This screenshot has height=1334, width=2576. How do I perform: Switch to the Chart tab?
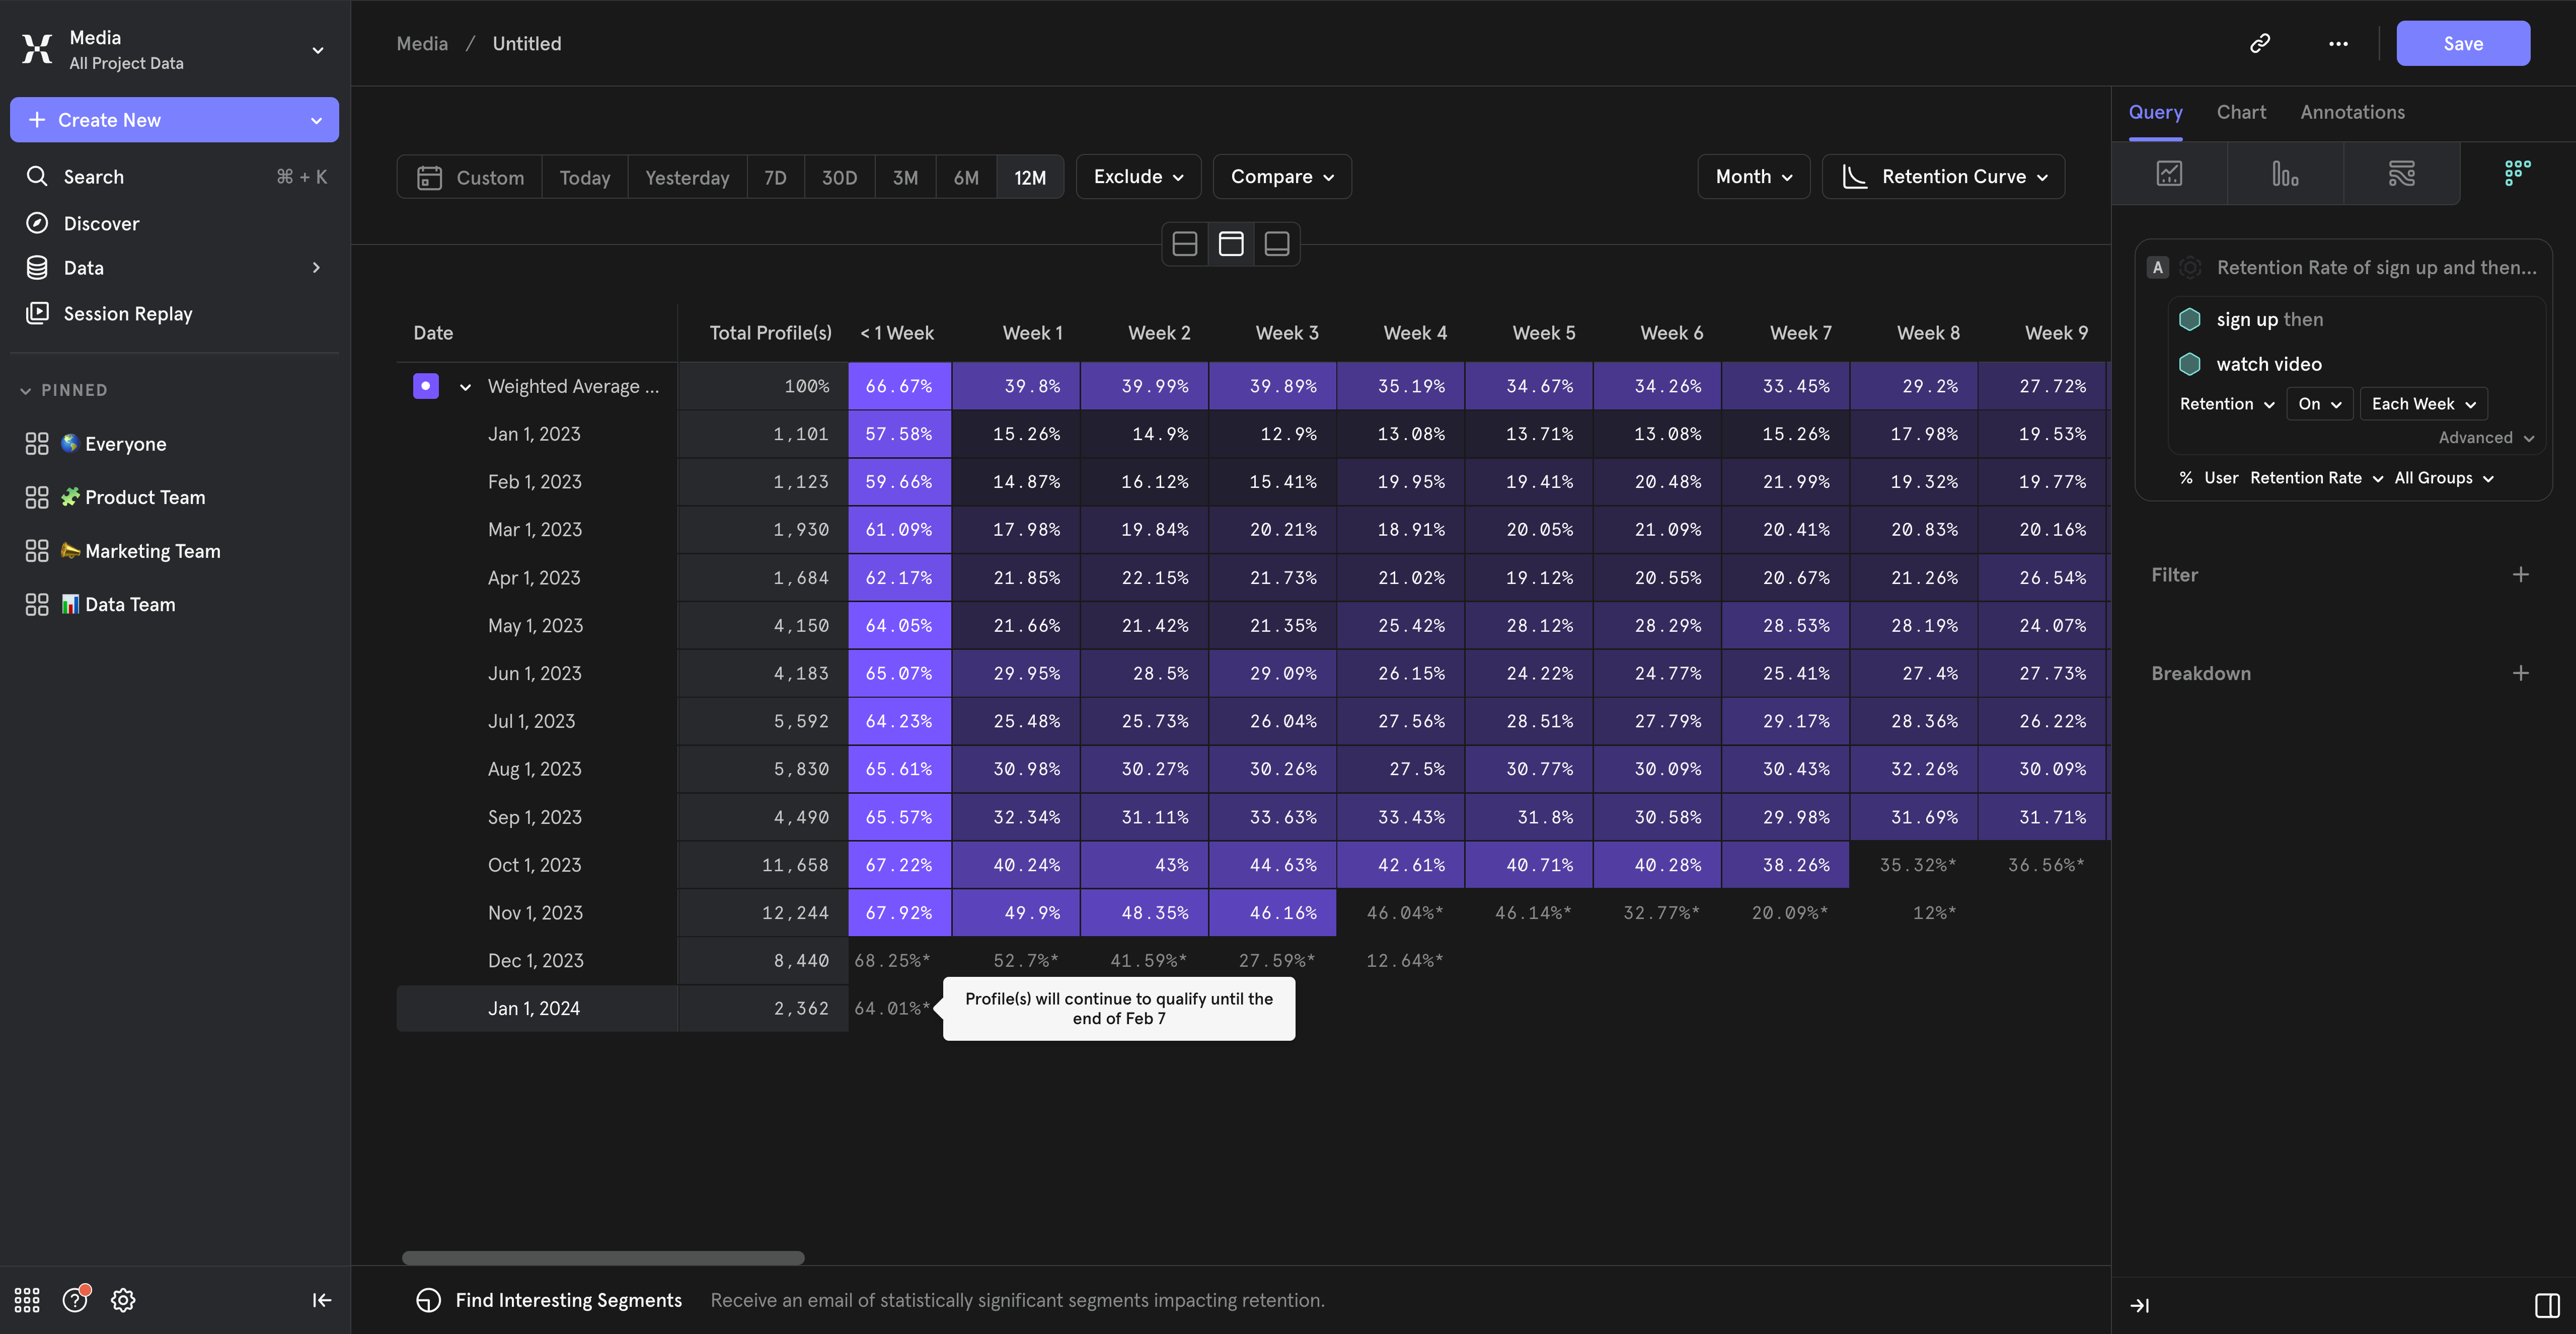2241,112
